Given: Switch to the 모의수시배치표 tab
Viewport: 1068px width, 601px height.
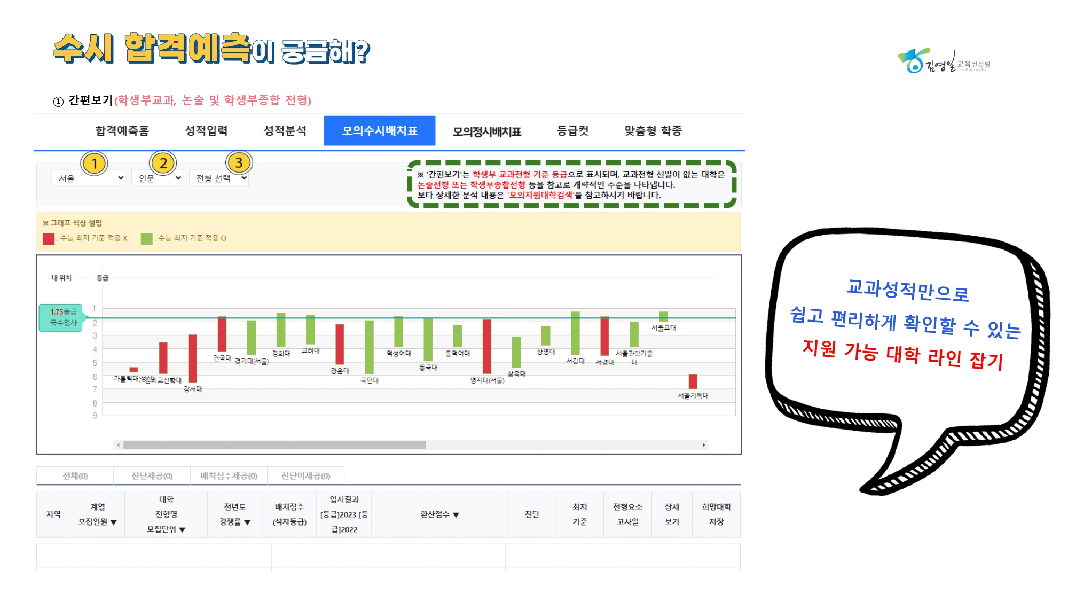Looking at the screenshot, I should point(379,131).
